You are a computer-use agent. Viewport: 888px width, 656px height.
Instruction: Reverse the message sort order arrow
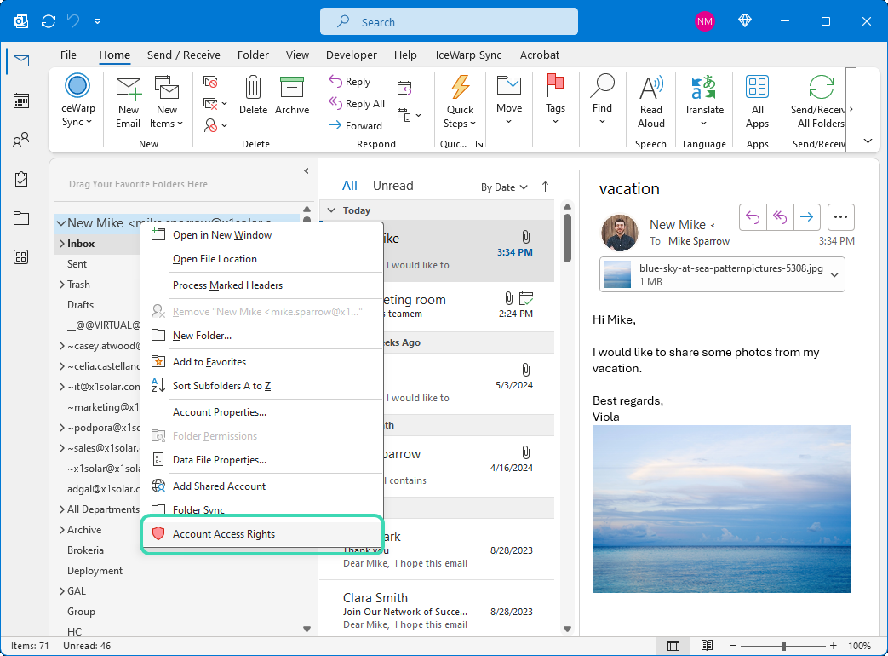[x=545, y=187]
